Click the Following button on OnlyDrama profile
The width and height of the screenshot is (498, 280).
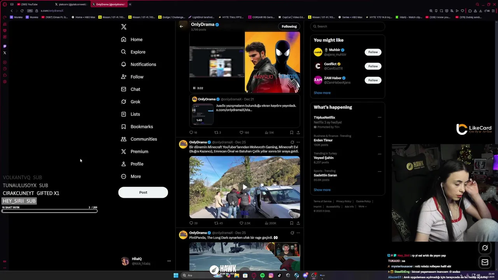point(289,26)
